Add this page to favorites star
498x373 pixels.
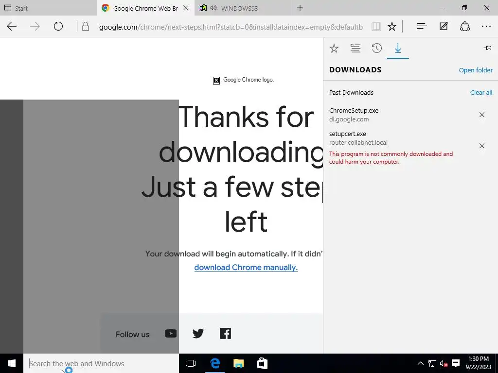392,26
